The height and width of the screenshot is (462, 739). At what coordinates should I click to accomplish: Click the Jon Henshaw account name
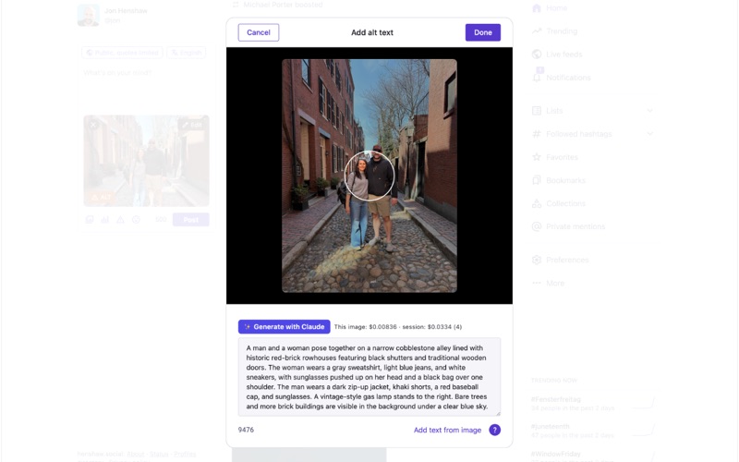126,11
